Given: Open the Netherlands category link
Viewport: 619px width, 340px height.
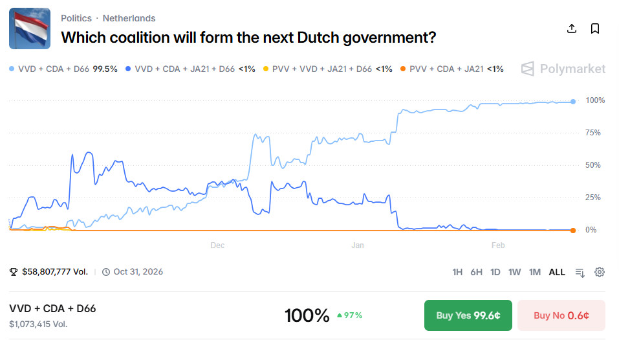Looking at the screenshot, I should (129, 18).
